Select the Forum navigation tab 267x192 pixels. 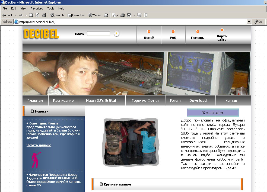click(x=175, y=100)
